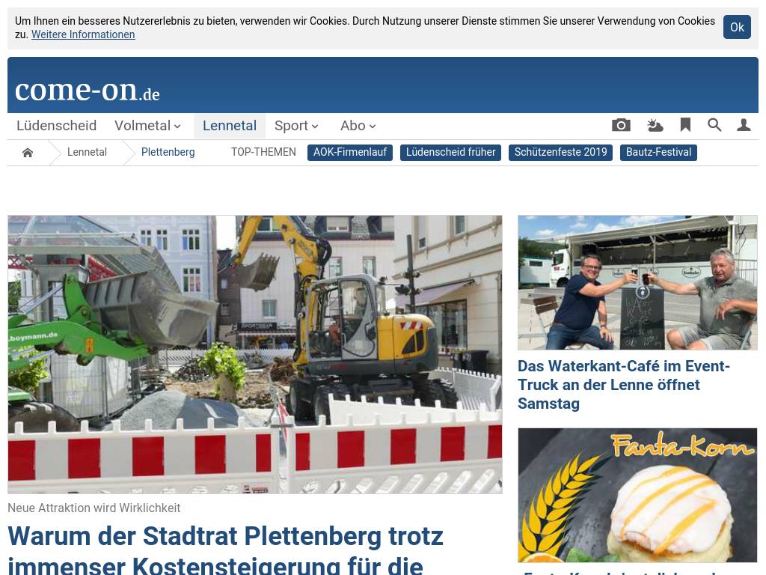Go to the home breadcrumb icon
Viewport: 766px width, 575px height.
pos(28,153)
